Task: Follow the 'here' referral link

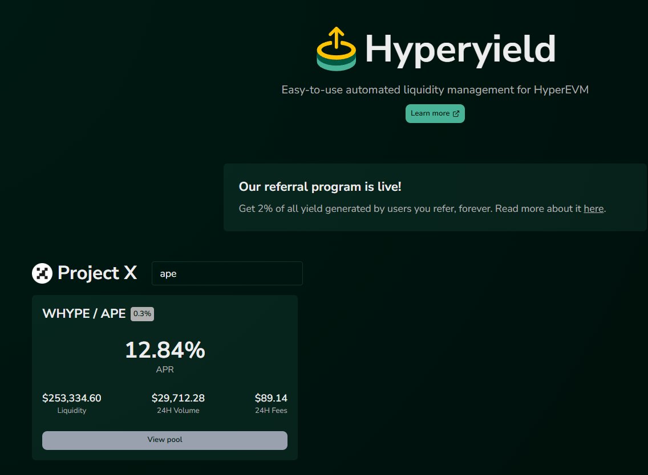Action: (x=593, y=209)
